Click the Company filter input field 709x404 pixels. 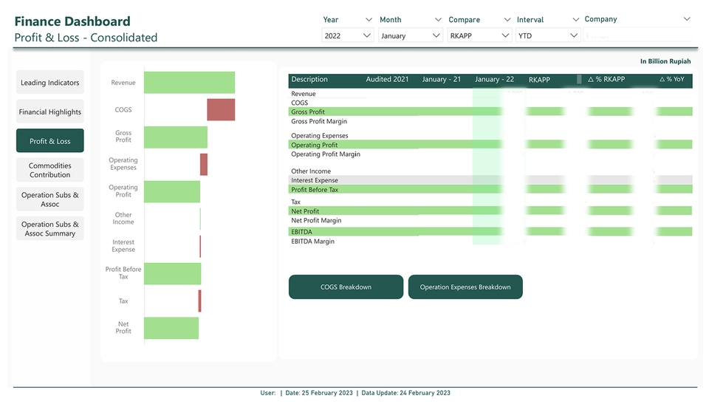coord(638,35)
